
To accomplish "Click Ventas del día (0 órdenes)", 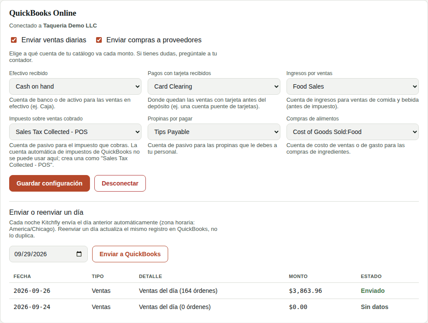I will pyautogui.click(x=175, y=307).
